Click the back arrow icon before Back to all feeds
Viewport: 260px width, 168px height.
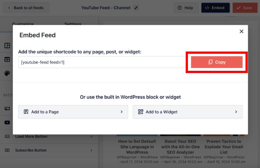(9, 8)
